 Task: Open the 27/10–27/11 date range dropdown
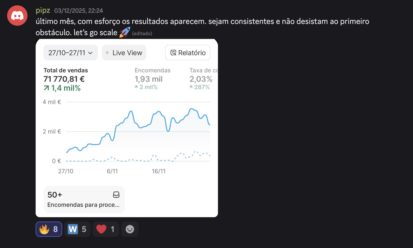70,53
